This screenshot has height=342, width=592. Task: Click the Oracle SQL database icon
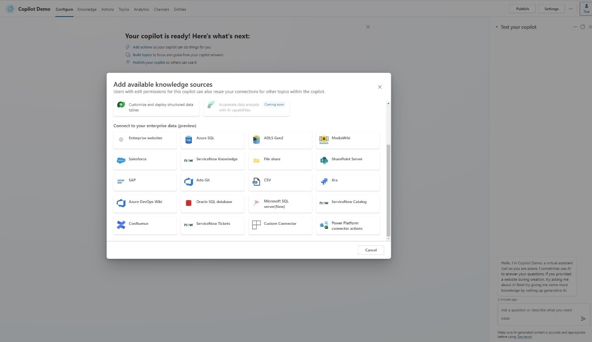click(189, 203)
